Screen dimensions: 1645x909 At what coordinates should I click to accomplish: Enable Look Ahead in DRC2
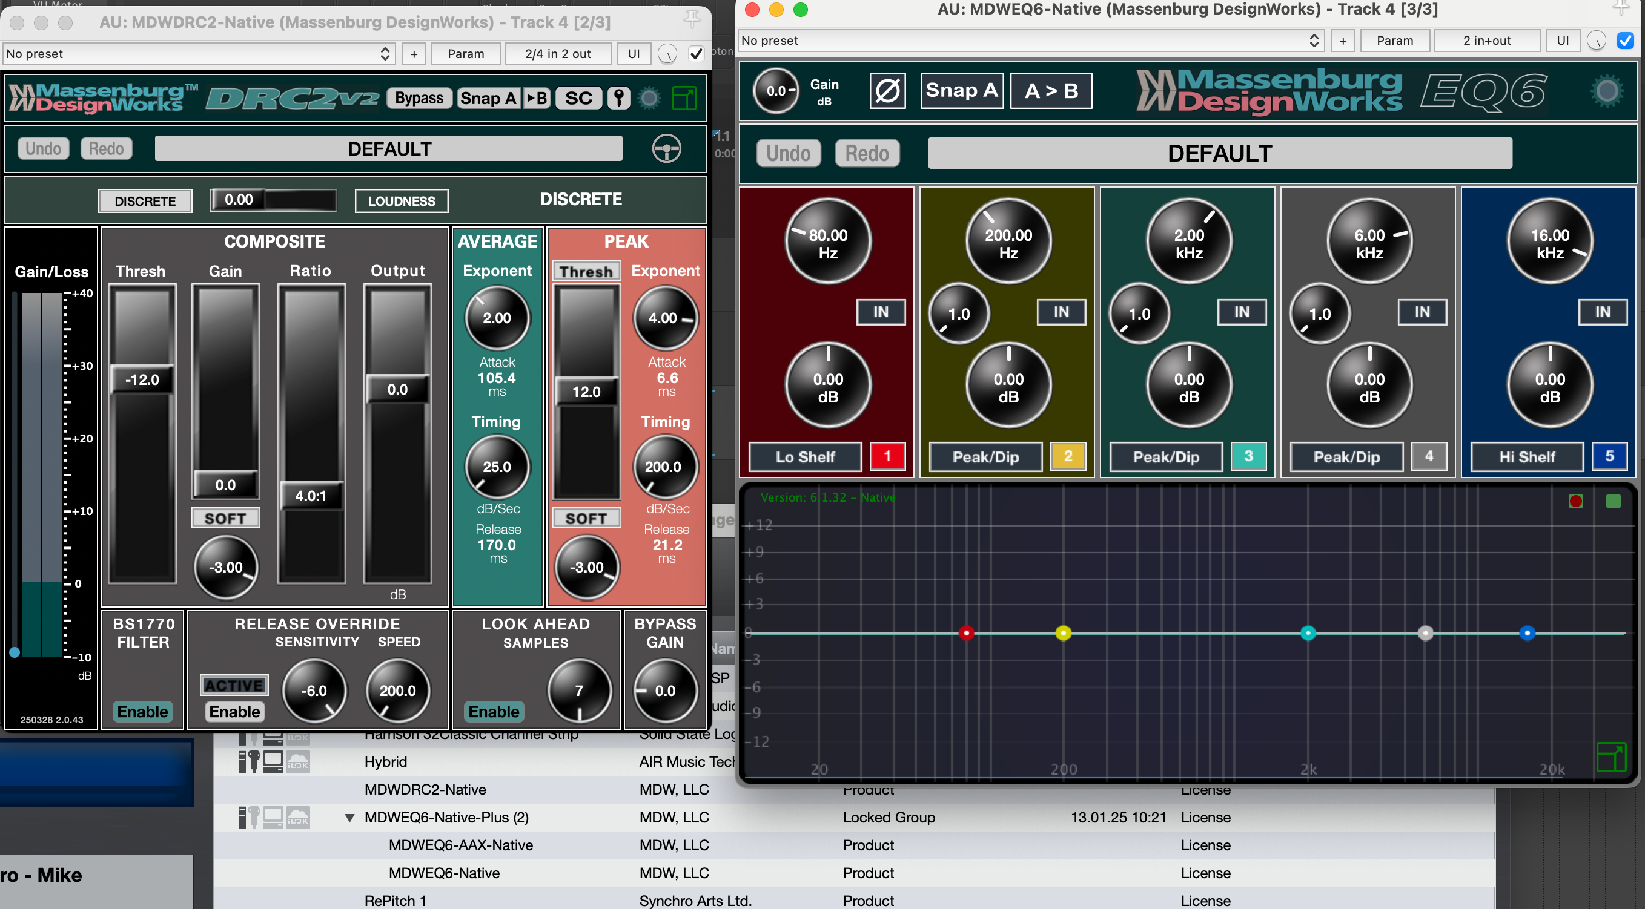pyautogui.click(x=494, y=711)
